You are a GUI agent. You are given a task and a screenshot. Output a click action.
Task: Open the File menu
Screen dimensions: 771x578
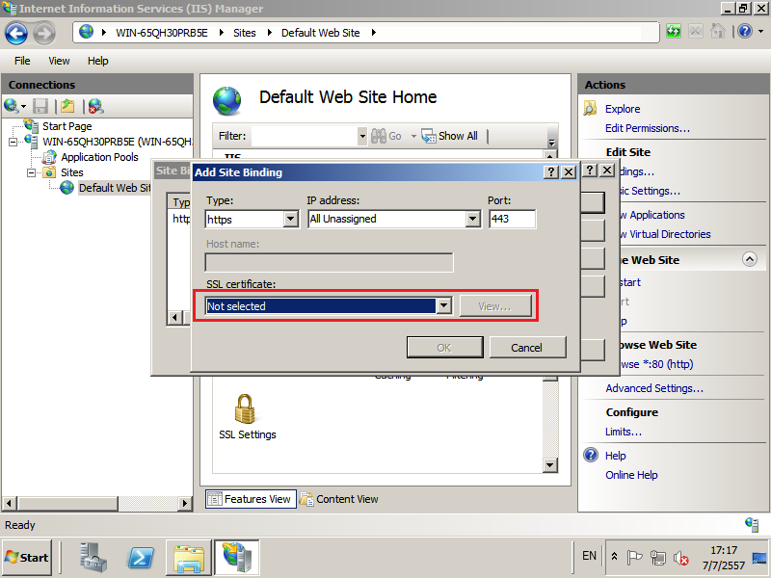[x=22, y=61]
